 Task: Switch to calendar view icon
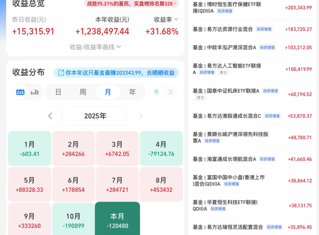point(20,92)
